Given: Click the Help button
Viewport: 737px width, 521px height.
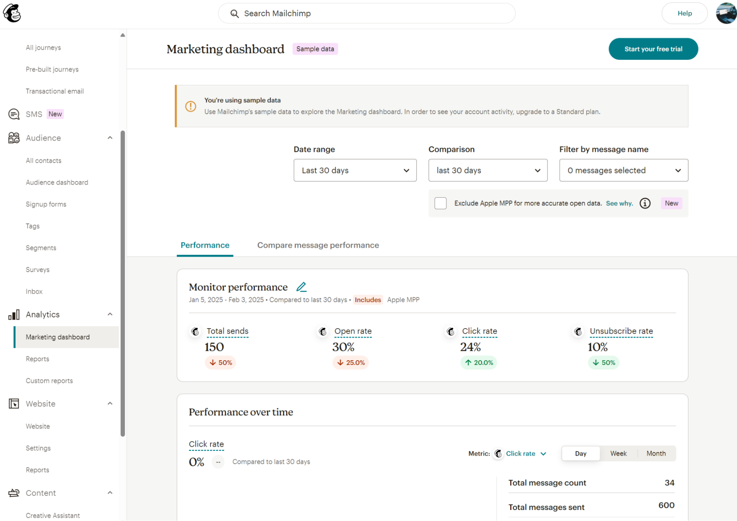Looking at the screenshot, I should [685, 13].
